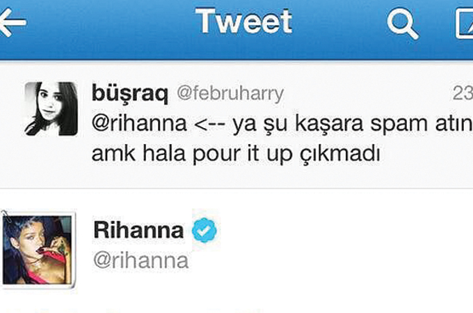Tap the back arrow icon
473x313 pixels.
point(12,23)
